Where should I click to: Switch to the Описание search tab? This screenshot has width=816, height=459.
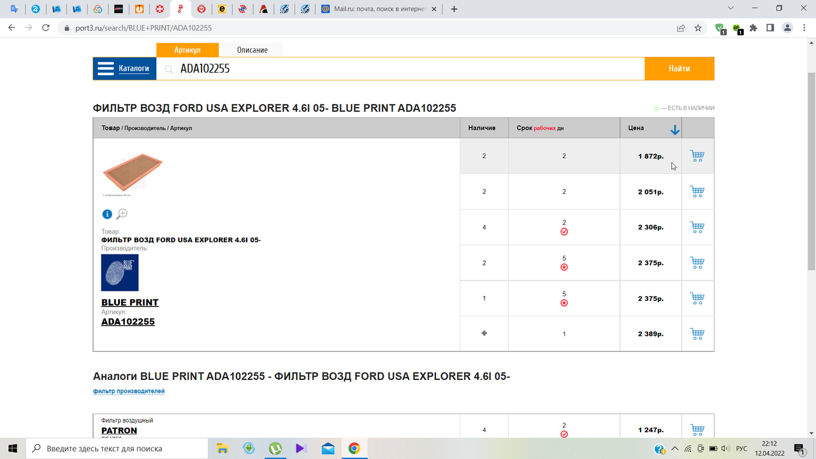[252, 50]
